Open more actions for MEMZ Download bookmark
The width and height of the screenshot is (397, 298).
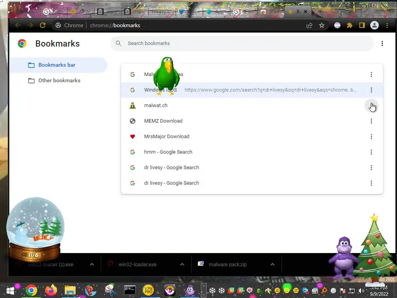[371, 121]
